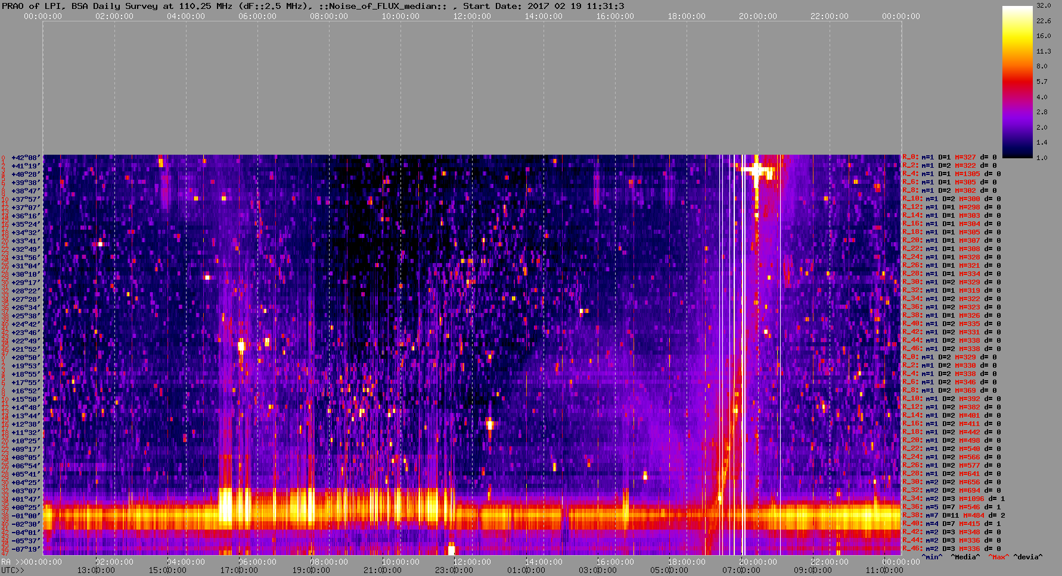Viewport: 1062px width, 576px height.
Task: Click declination label '+42°08''
Action: point(26,158)
